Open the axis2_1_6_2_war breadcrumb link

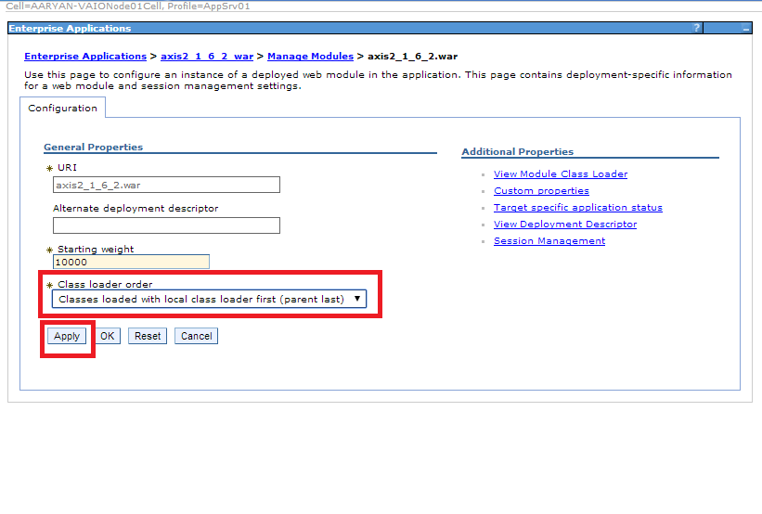click(x=207, y=57)
